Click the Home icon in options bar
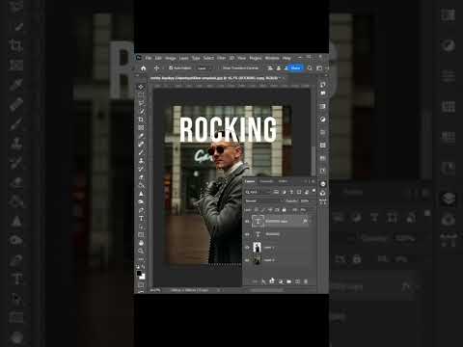This screenshot has width=463, height=347. (x=144, y=68)
